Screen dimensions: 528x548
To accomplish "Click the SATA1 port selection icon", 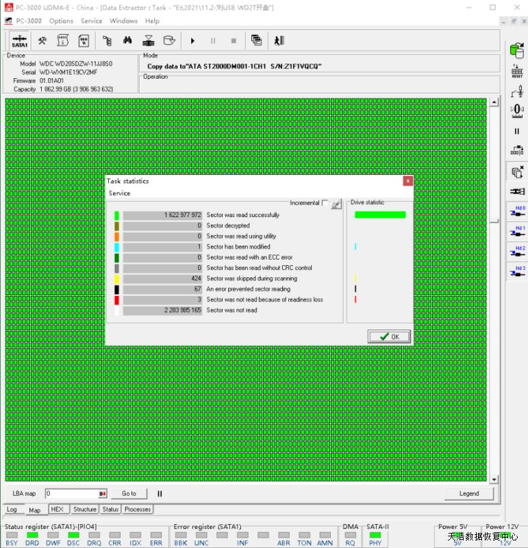I will pos(20,40).
